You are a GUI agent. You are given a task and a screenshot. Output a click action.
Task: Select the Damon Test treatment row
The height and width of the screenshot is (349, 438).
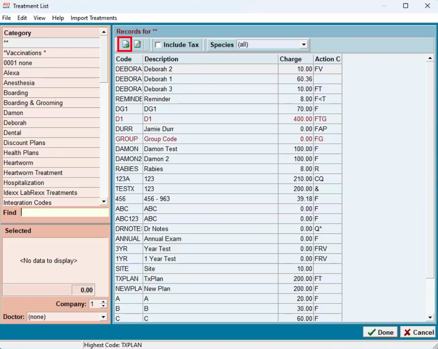[x=228, y=149]
